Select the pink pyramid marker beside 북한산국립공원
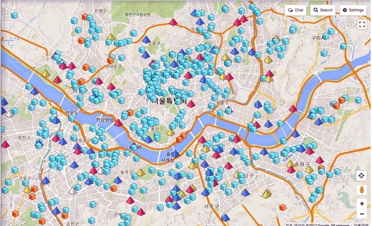 pos(173,22)
